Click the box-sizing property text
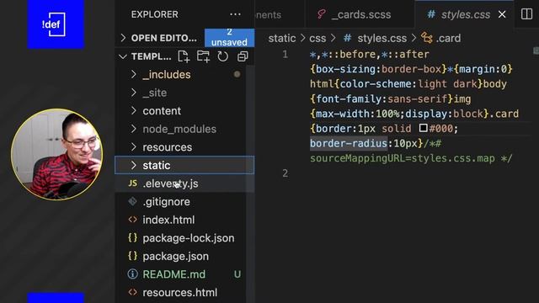 click(x=346, y=69)
